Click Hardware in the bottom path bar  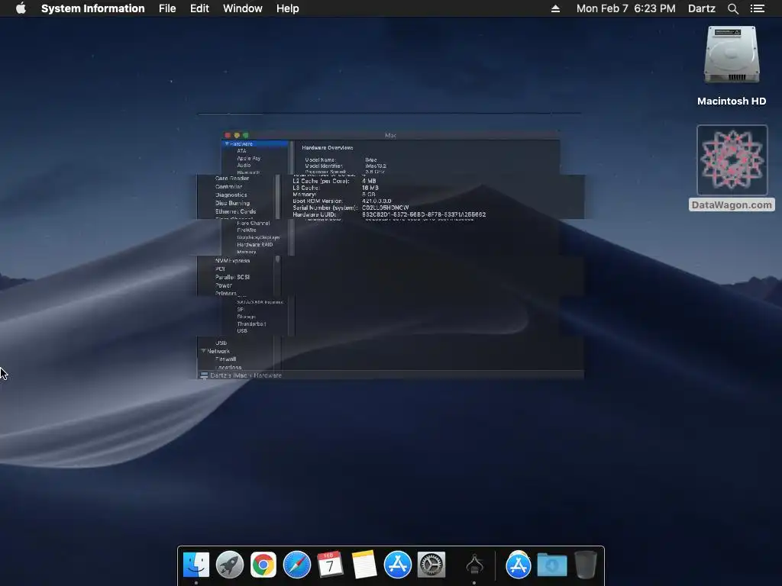(267, 375)
